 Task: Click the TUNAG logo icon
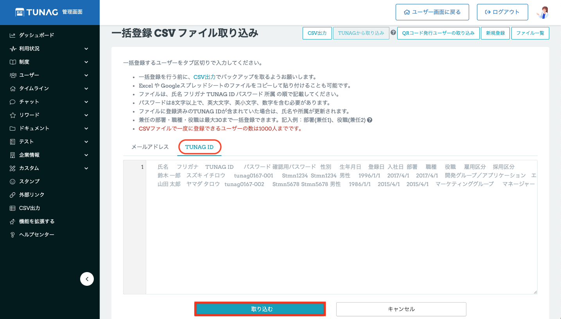(x=20, y=12)
